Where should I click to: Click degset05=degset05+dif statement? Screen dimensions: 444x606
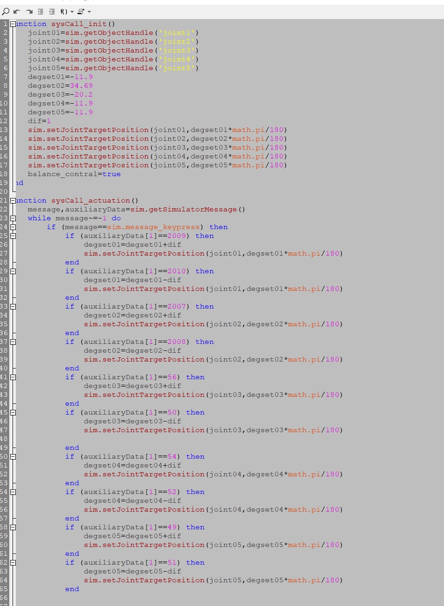(x=133, y=536)
